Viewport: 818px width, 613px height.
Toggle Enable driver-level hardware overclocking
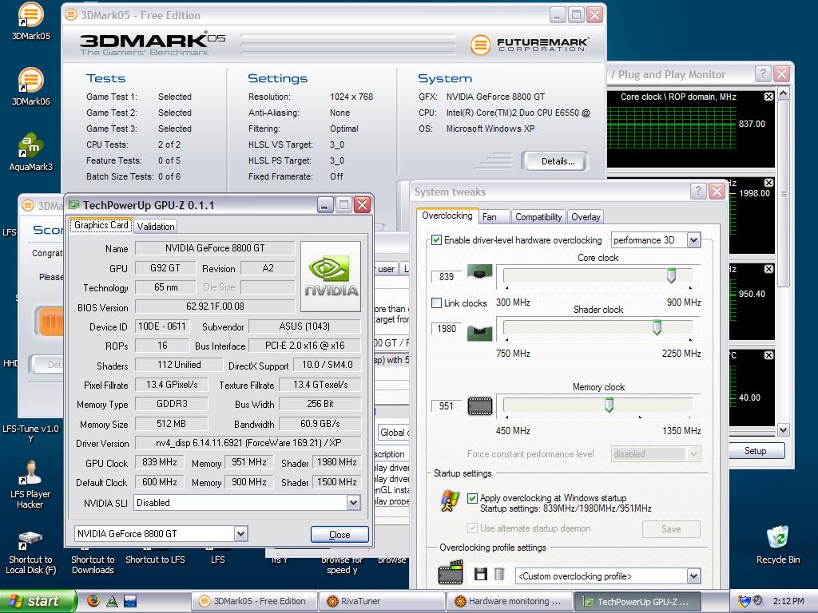coord(437,240)
